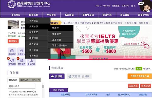Switch to the 課程異動 bulletin tab
Viewport: 152px width, 98px height.
pos(13,80)
